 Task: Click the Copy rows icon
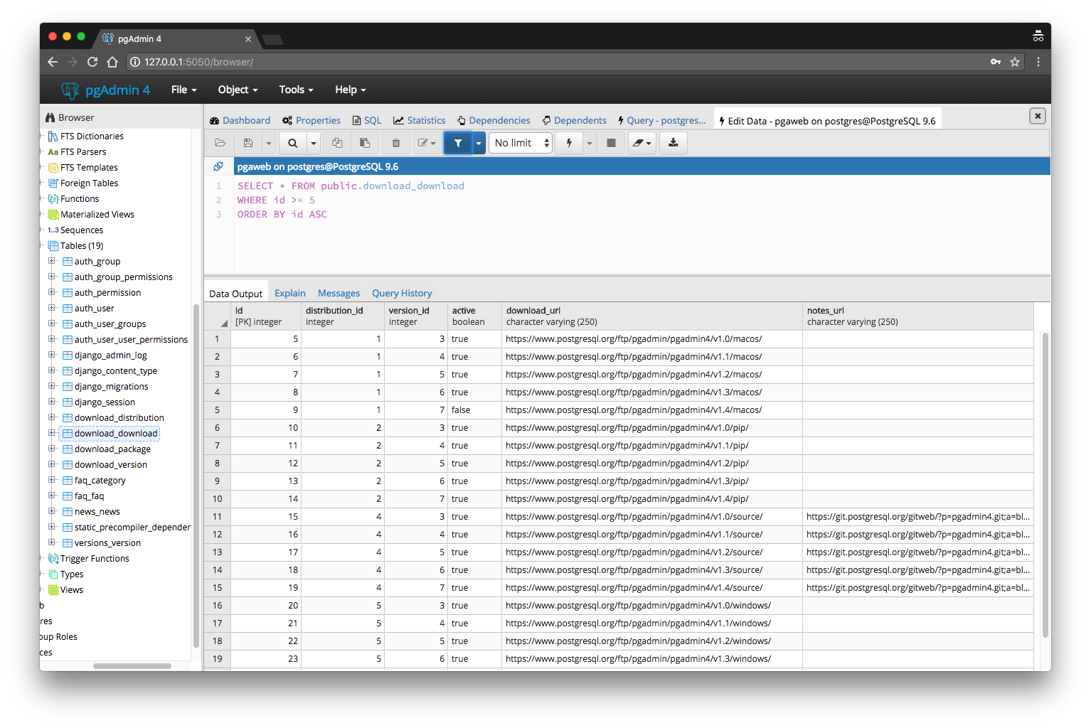click(x=337, y=143)
